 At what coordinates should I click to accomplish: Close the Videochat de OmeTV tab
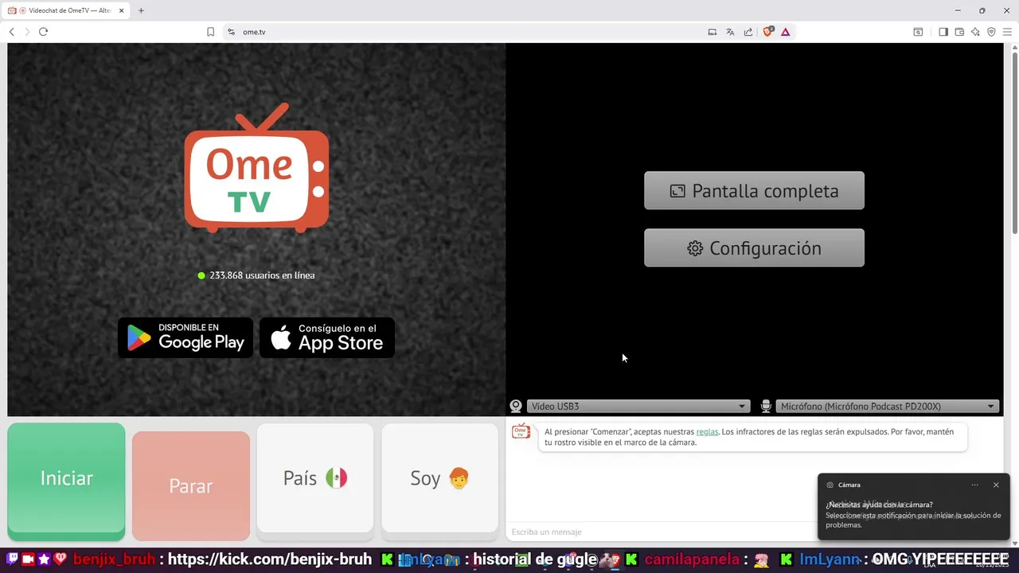(122, 10)
